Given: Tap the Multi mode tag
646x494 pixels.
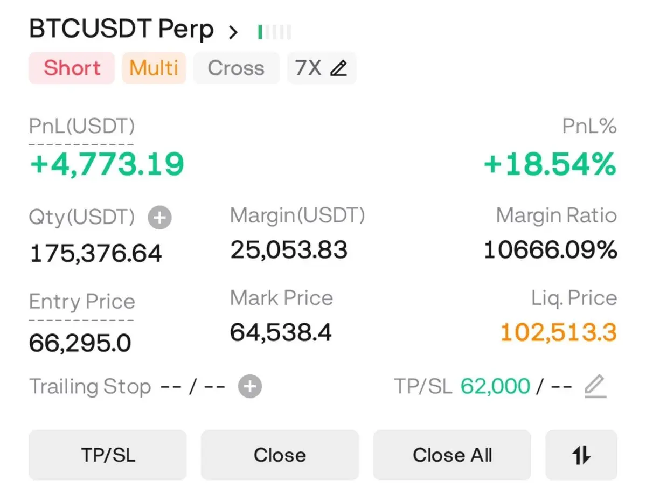Looking at the screenshot, I should pos(154,68).
